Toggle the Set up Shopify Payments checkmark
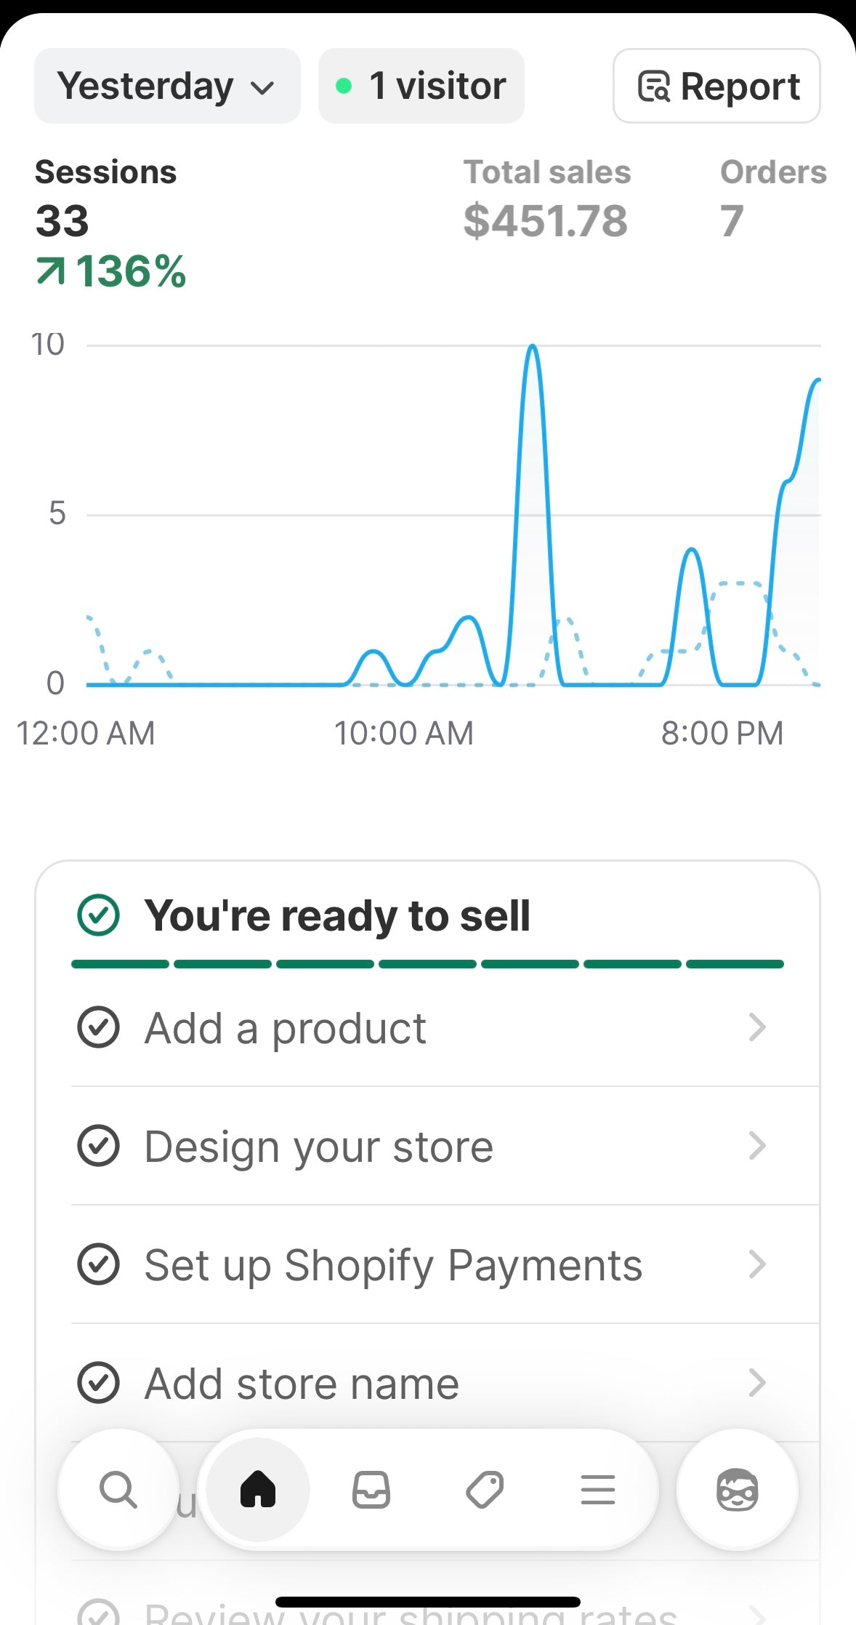 [x=98, y=1264]
